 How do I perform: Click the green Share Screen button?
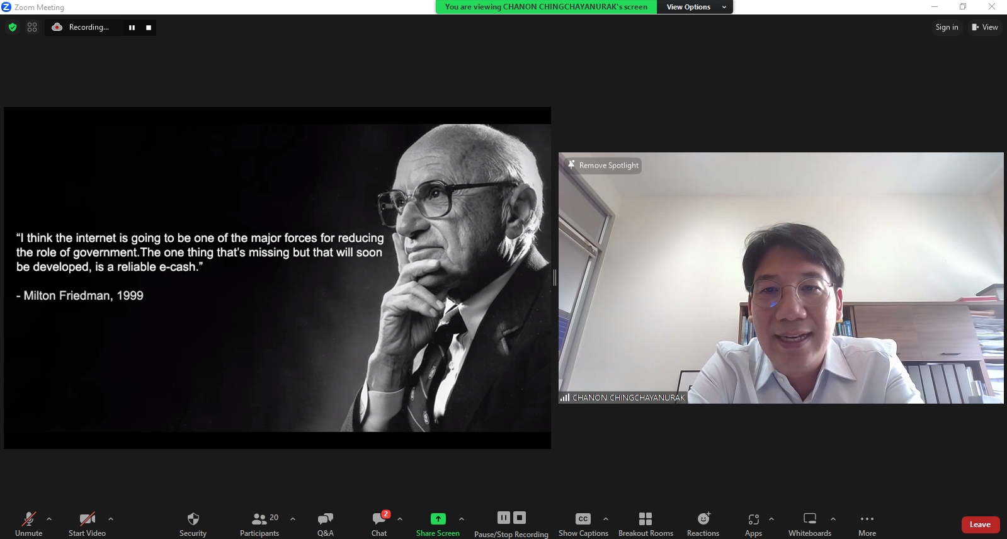pos(438,524)
